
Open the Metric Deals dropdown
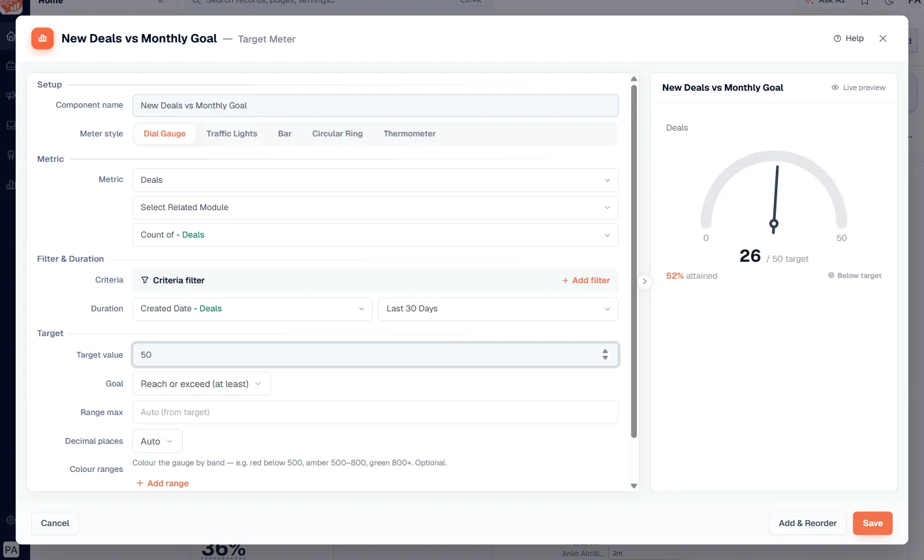pos(375,180)
